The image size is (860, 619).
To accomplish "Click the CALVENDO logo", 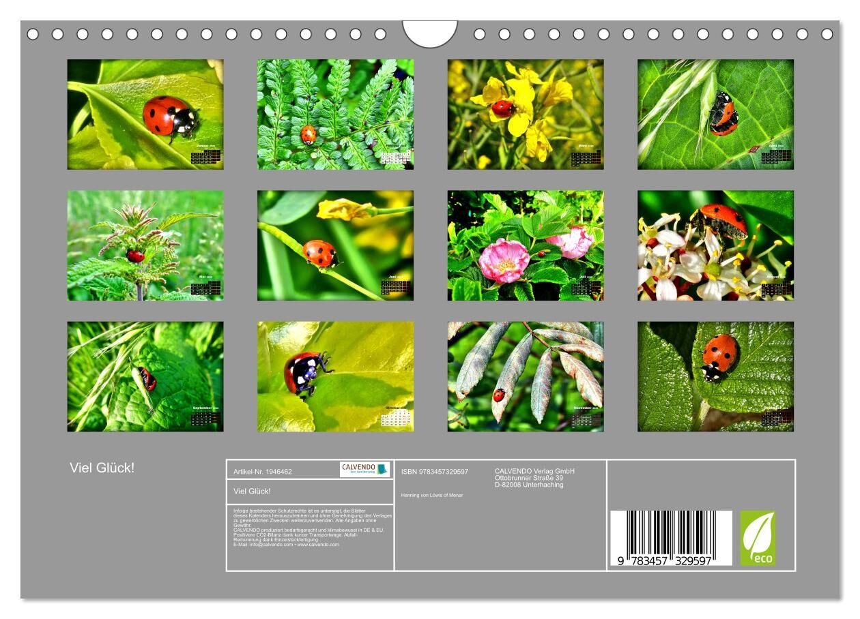I will [364, 470].
